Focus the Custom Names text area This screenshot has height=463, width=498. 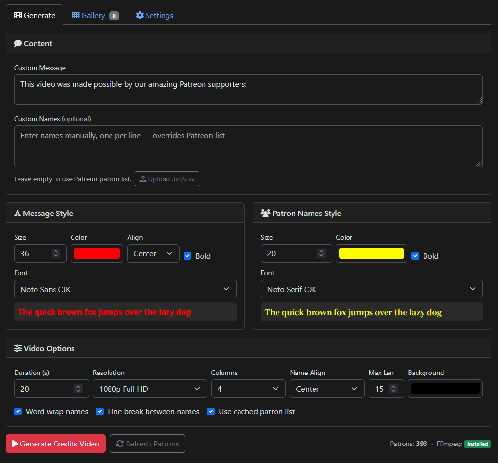[248, 146]
